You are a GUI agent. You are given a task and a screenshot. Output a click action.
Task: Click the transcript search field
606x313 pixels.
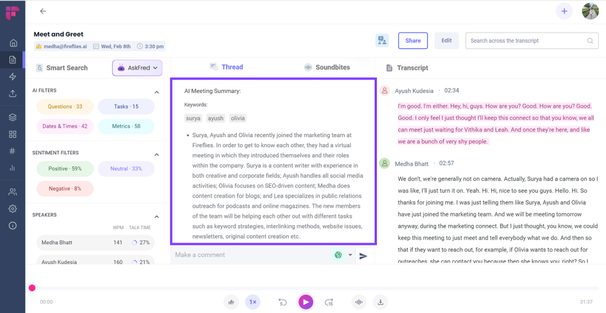(x=527, y=41)
